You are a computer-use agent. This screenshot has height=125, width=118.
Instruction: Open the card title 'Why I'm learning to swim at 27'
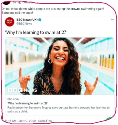tap(28, 103)
